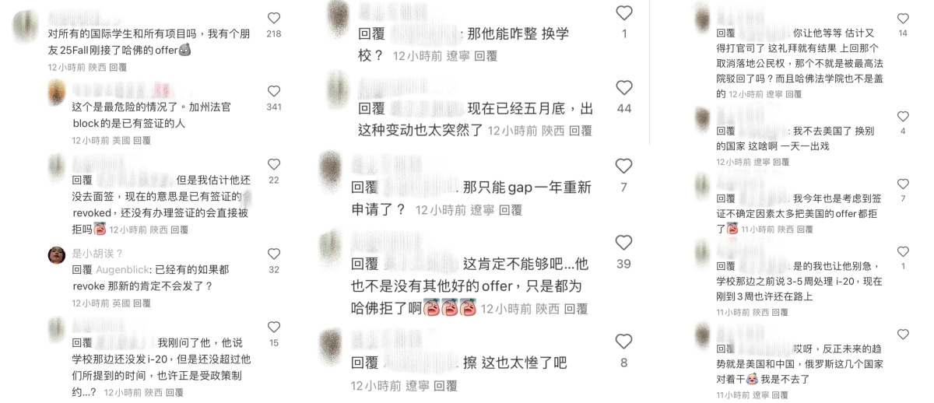This screenshot has width=934, height=403.
Task: Reply to the 25Fall 哈佛 offer comment
Action: (x=118, y=68)
